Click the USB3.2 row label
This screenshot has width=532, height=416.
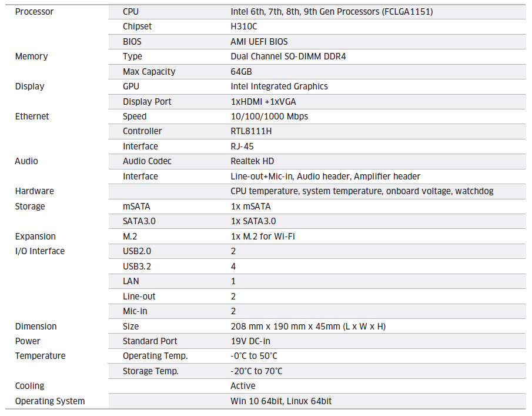coord(137,267)
